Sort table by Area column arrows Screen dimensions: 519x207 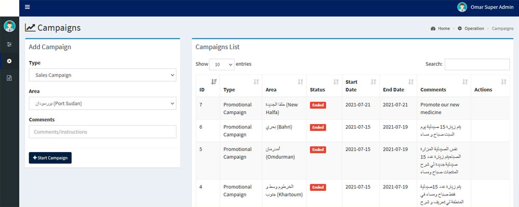click(300, 82)
